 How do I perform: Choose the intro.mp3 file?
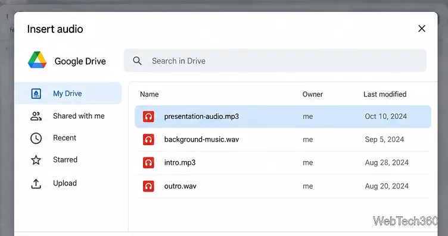click(283, 163)
